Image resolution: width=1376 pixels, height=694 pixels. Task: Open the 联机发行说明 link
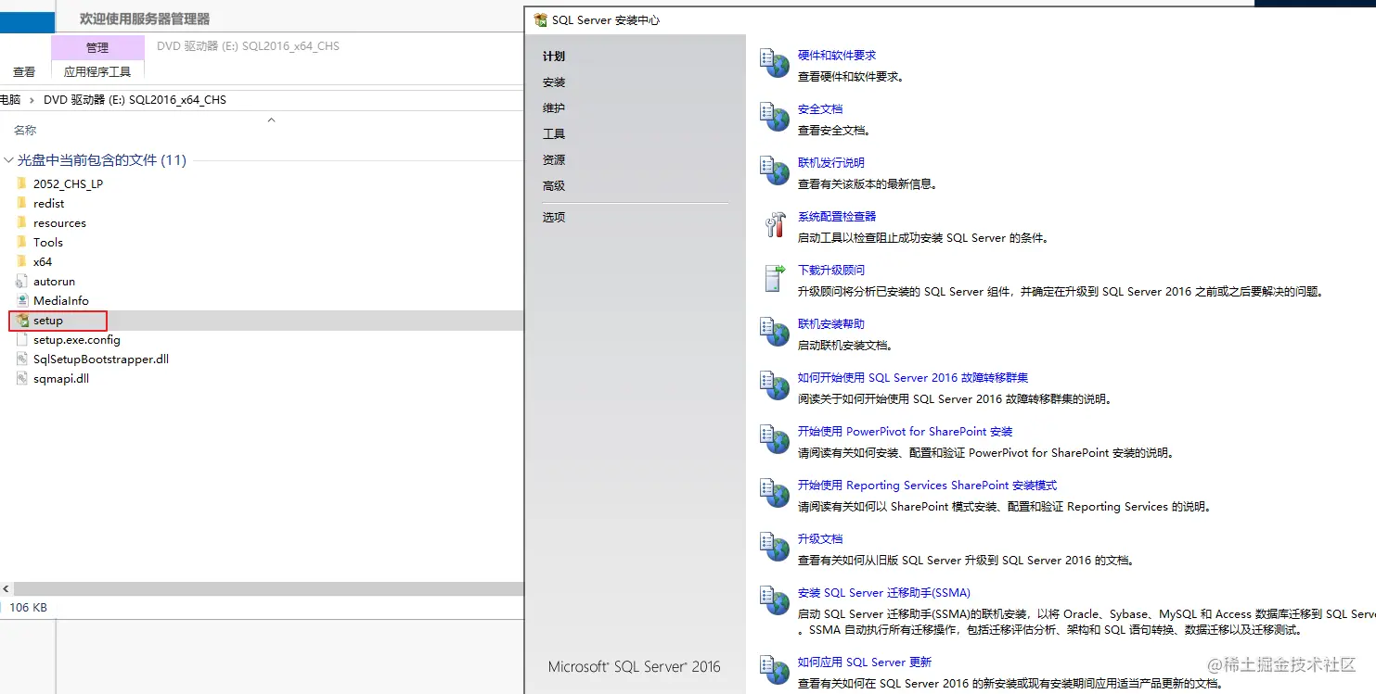coord(831,163)
